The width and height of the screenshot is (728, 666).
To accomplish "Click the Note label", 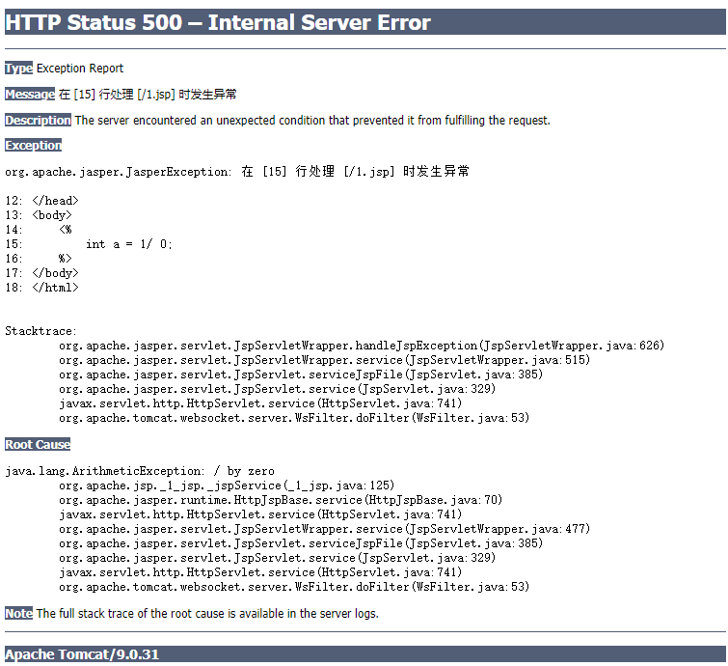I will point(18,614).
